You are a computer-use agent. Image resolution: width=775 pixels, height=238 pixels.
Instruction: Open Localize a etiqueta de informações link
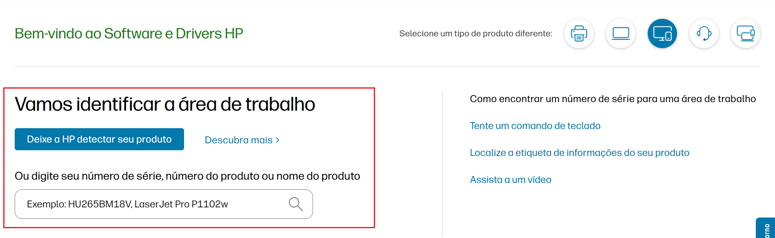click(580, 153)
